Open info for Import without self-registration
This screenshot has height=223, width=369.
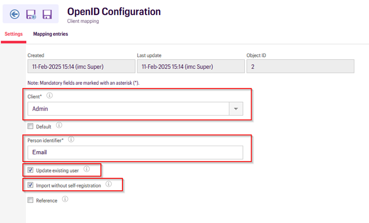pos(109,185)
